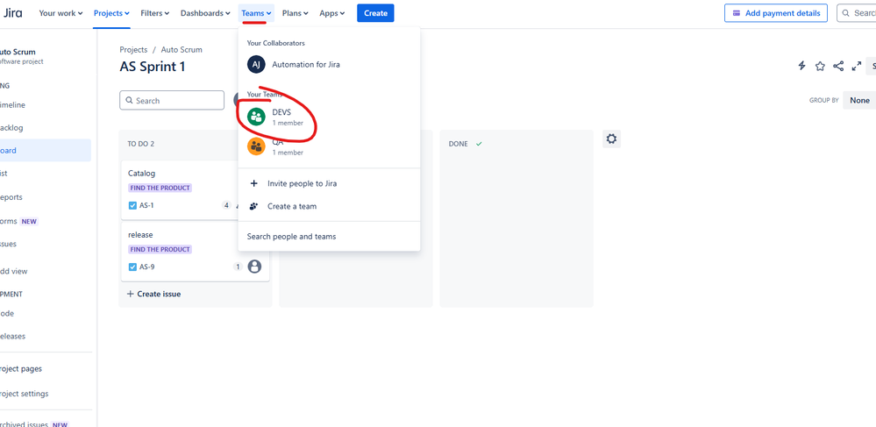Viewport: 876px width, 427px height.
Task: Click the AS-9 issue key
Action: point(147,267)
